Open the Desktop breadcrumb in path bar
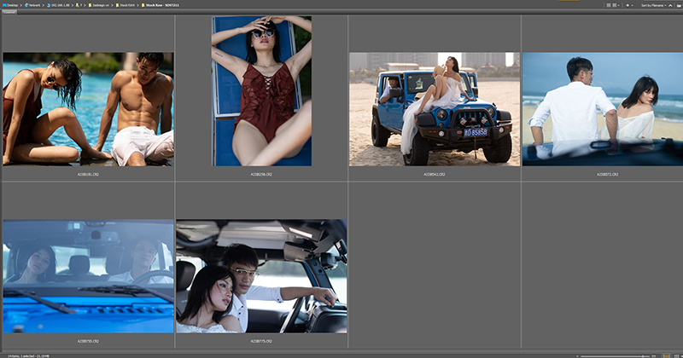Screen dimensions: 683x358 point(9,5)
